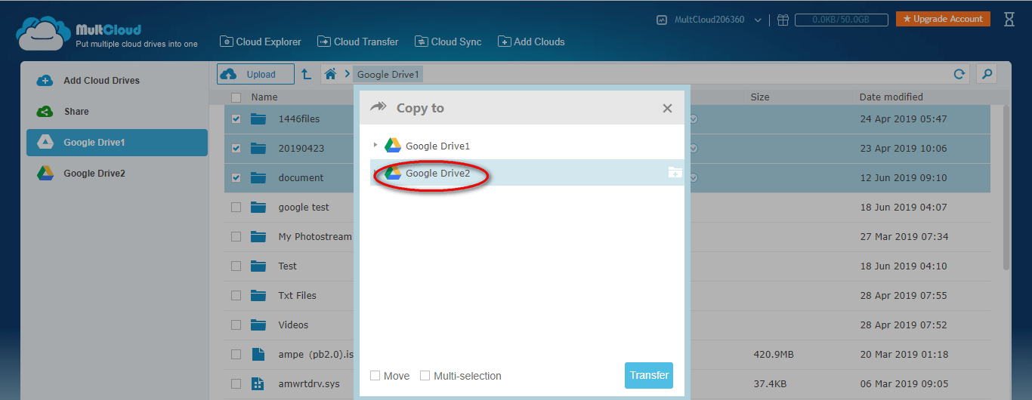Click the traffic chart icon beside username
Image resolution: width=1032 pixels, height=400 pixels.
point(662,20)
